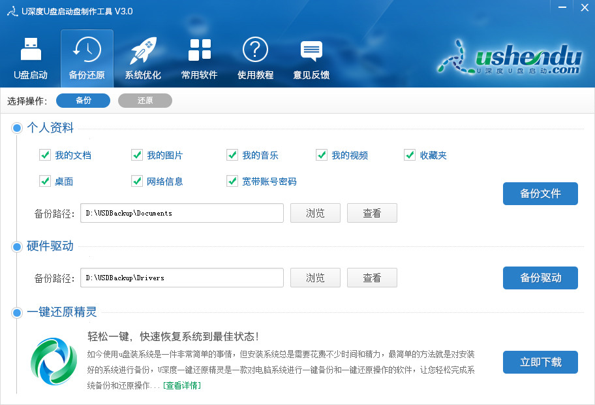The image size is (595, 405).
Task: Minimize the U深度 window
Action: pyautogui.click(x=562, y=8)
